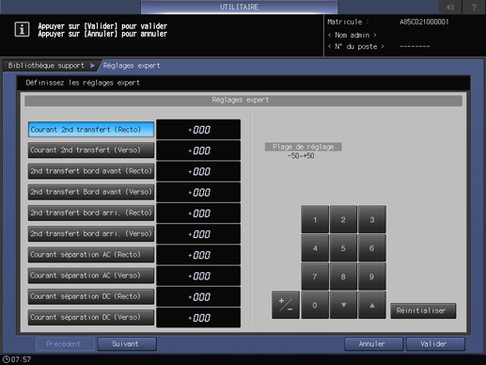Click the Suivant button
Viewport: 486px width, 365px height.
127,344
